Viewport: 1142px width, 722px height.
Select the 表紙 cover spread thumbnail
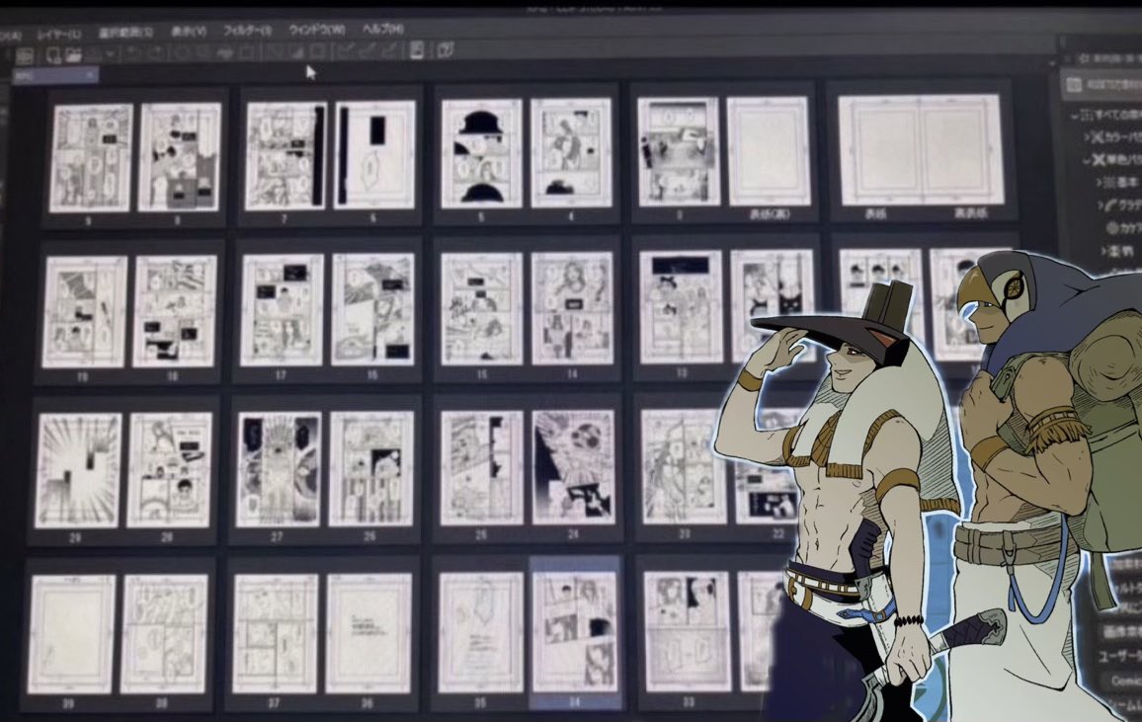point(920,150)
